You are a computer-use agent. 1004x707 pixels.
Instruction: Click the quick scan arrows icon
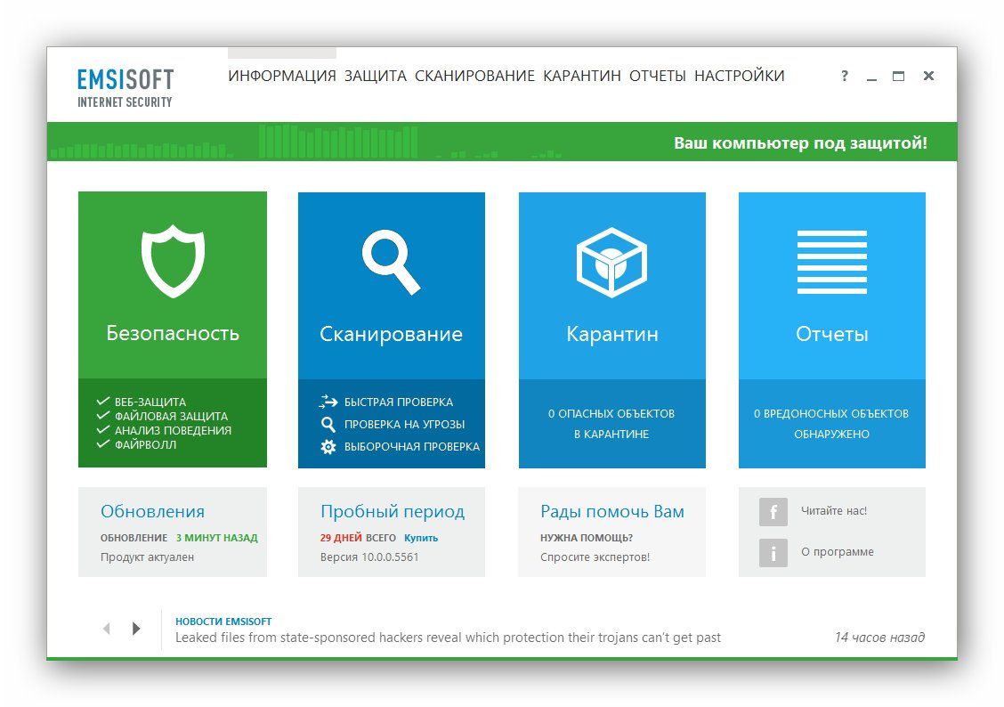pyautogui.click(x=328, y=402)
